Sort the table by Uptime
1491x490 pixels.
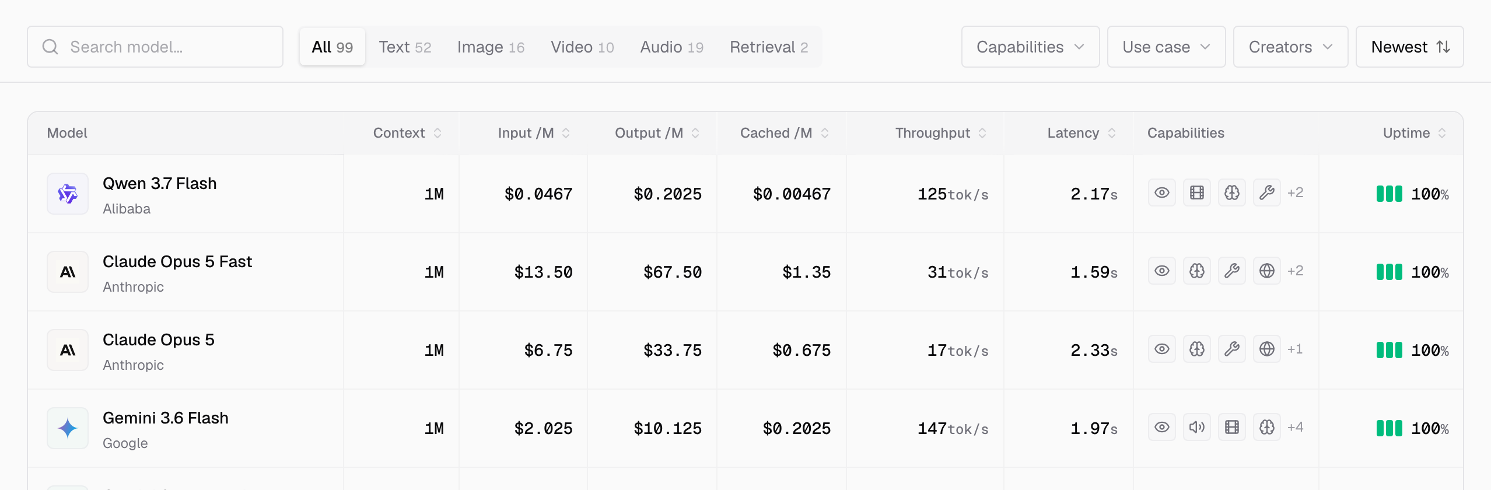(1415, 133)
